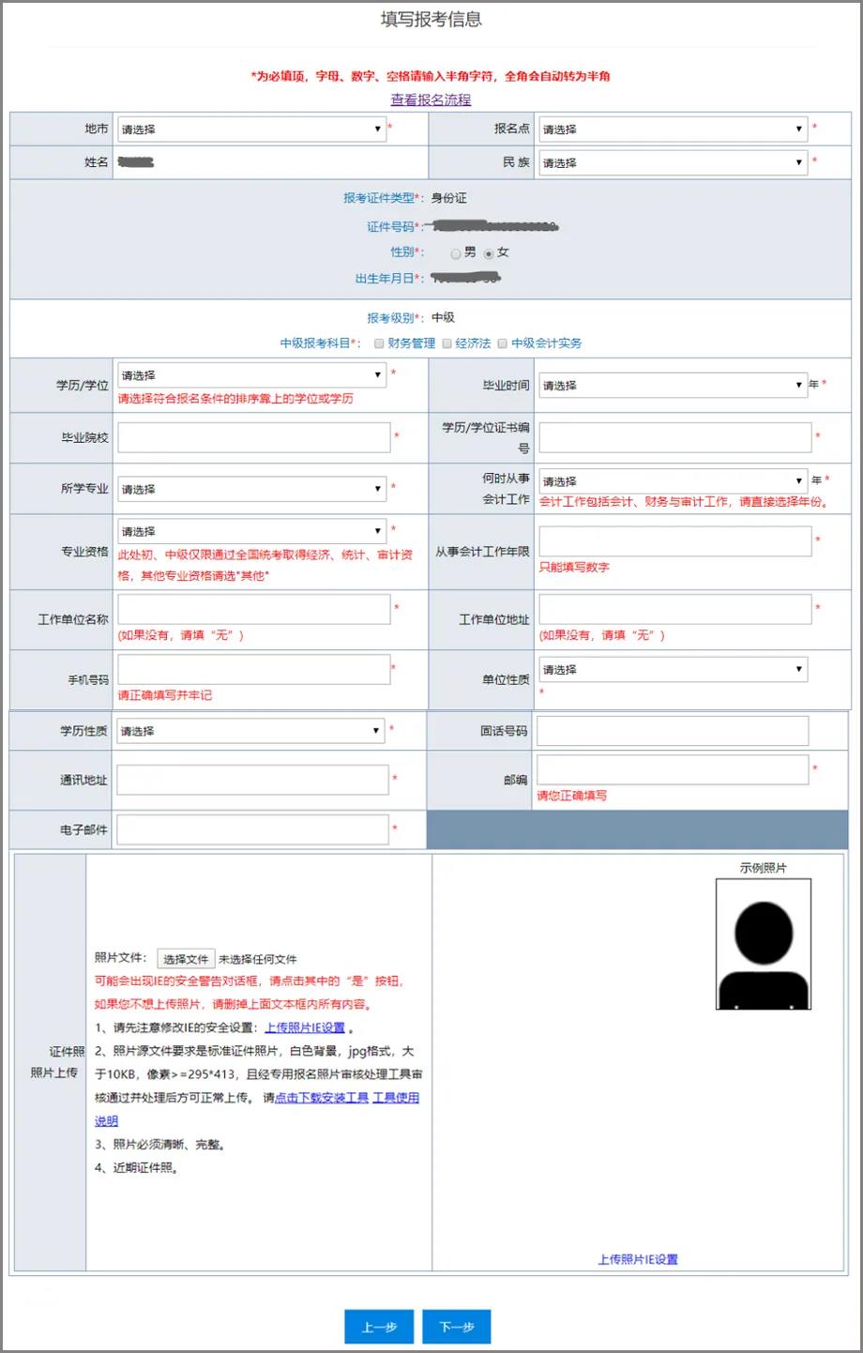
Task: Open the 工具使用说明 link
Action: pyautogui.click(x=396, y=1098)
